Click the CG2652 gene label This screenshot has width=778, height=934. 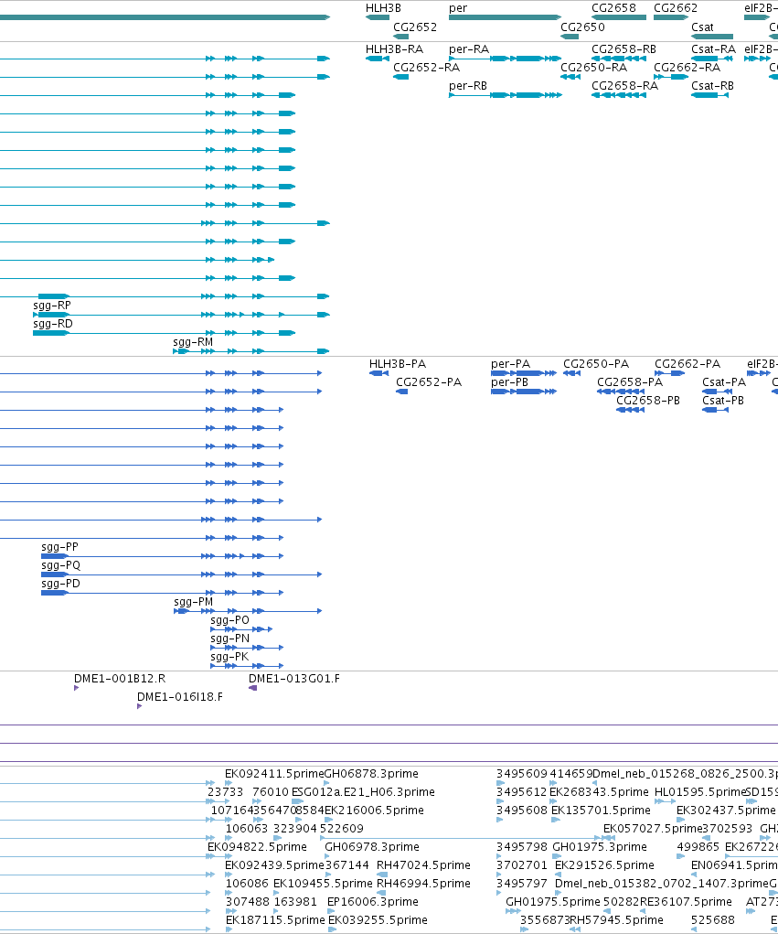415,27
